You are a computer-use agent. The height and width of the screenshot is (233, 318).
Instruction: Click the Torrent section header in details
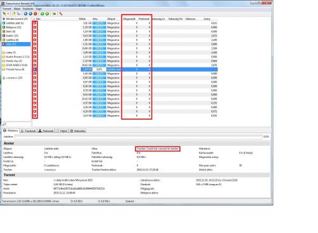click(x=136, y=175)
